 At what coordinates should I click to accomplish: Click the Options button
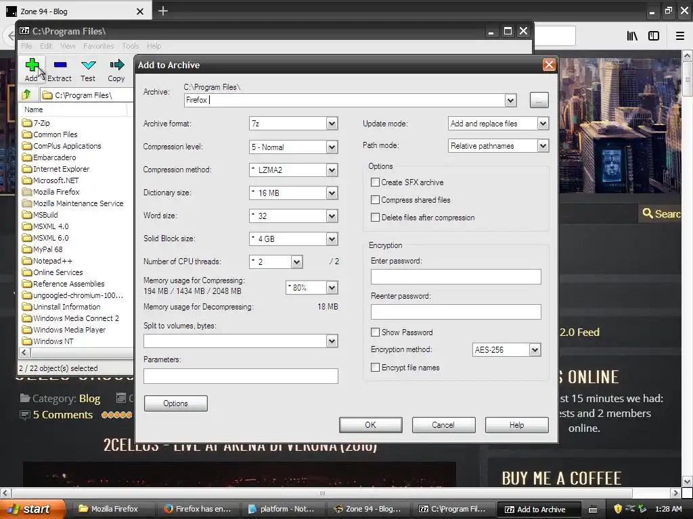click(x=175, y=403)
